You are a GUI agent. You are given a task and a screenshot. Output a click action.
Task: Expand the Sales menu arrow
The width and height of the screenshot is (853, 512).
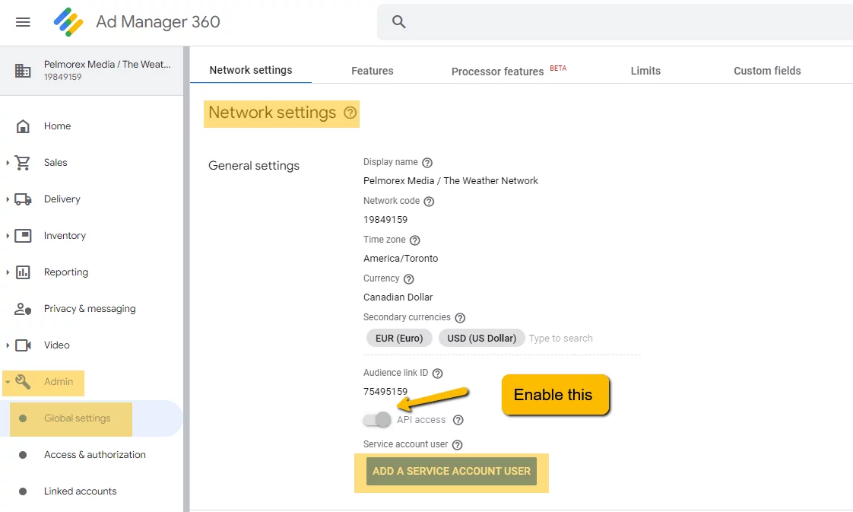8,163
